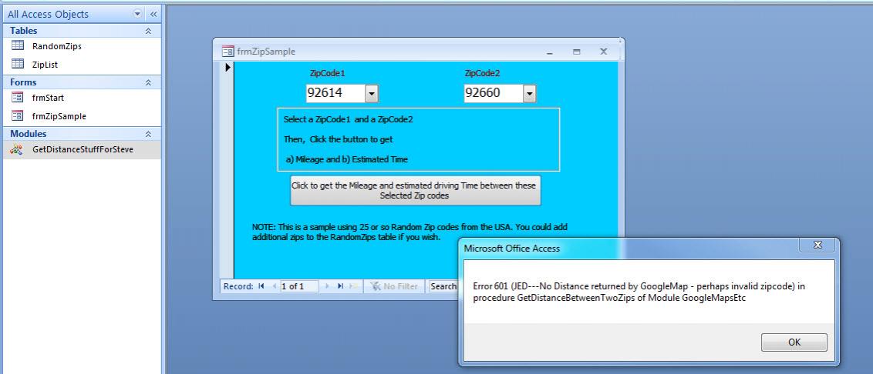The width and height of the screenshot is (873, 374).
Task: Open the All Access Objects dropdown menu
Action: (x=137, y=14)
